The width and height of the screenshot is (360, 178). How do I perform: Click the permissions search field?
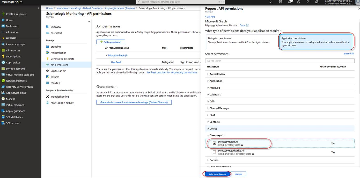[x=280, y=61]
